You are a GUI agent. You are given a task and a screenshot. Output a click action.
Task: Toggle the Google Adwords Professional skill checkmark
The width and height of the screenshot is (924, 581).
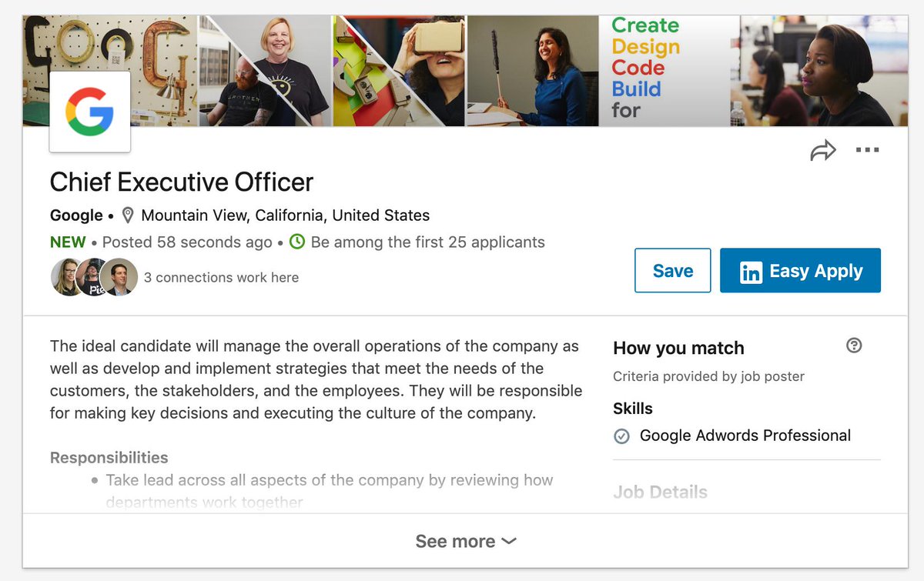click(x=621, y=436)
